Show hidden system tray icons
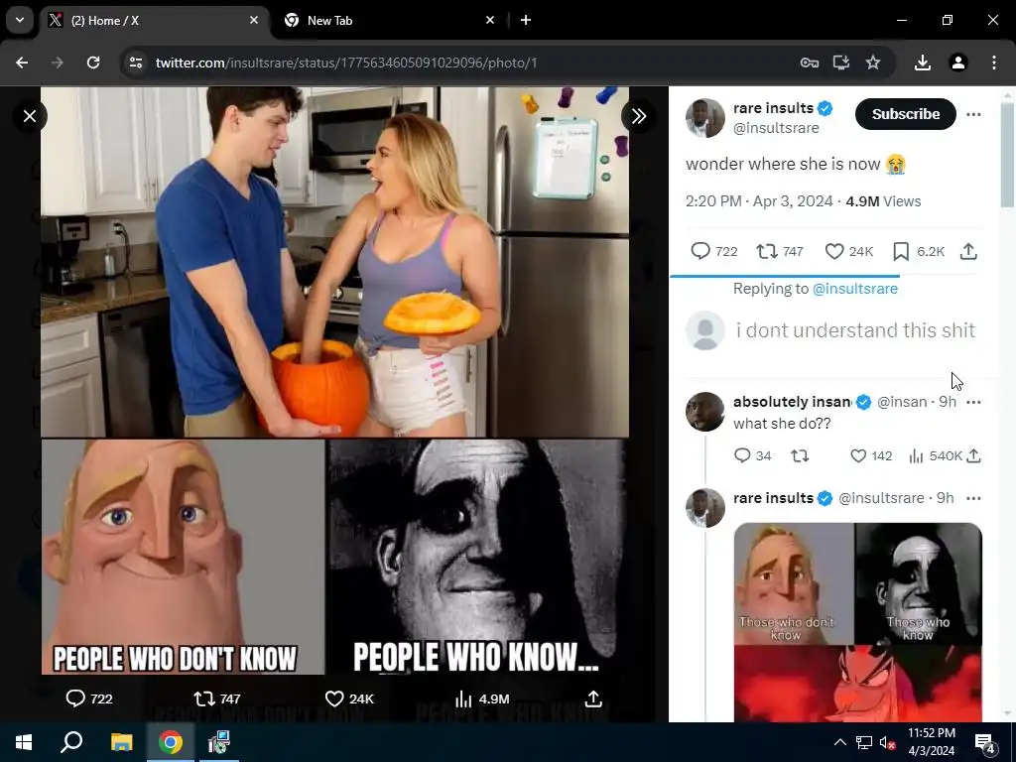This screenshot has height=762, width=1016. point(839,742)
